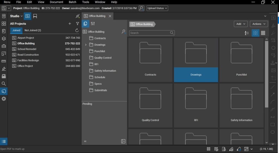Open the Layers panel icon

pos(4,39)
